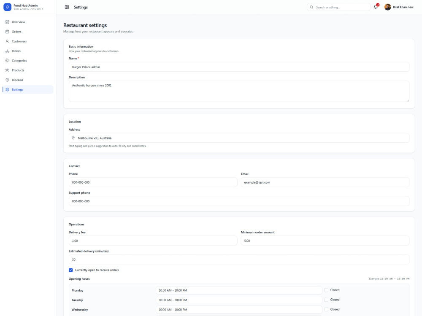The image size is (422, 316).
Task: Uncheck Currently open to receive orders
Action: click(71, 270)
